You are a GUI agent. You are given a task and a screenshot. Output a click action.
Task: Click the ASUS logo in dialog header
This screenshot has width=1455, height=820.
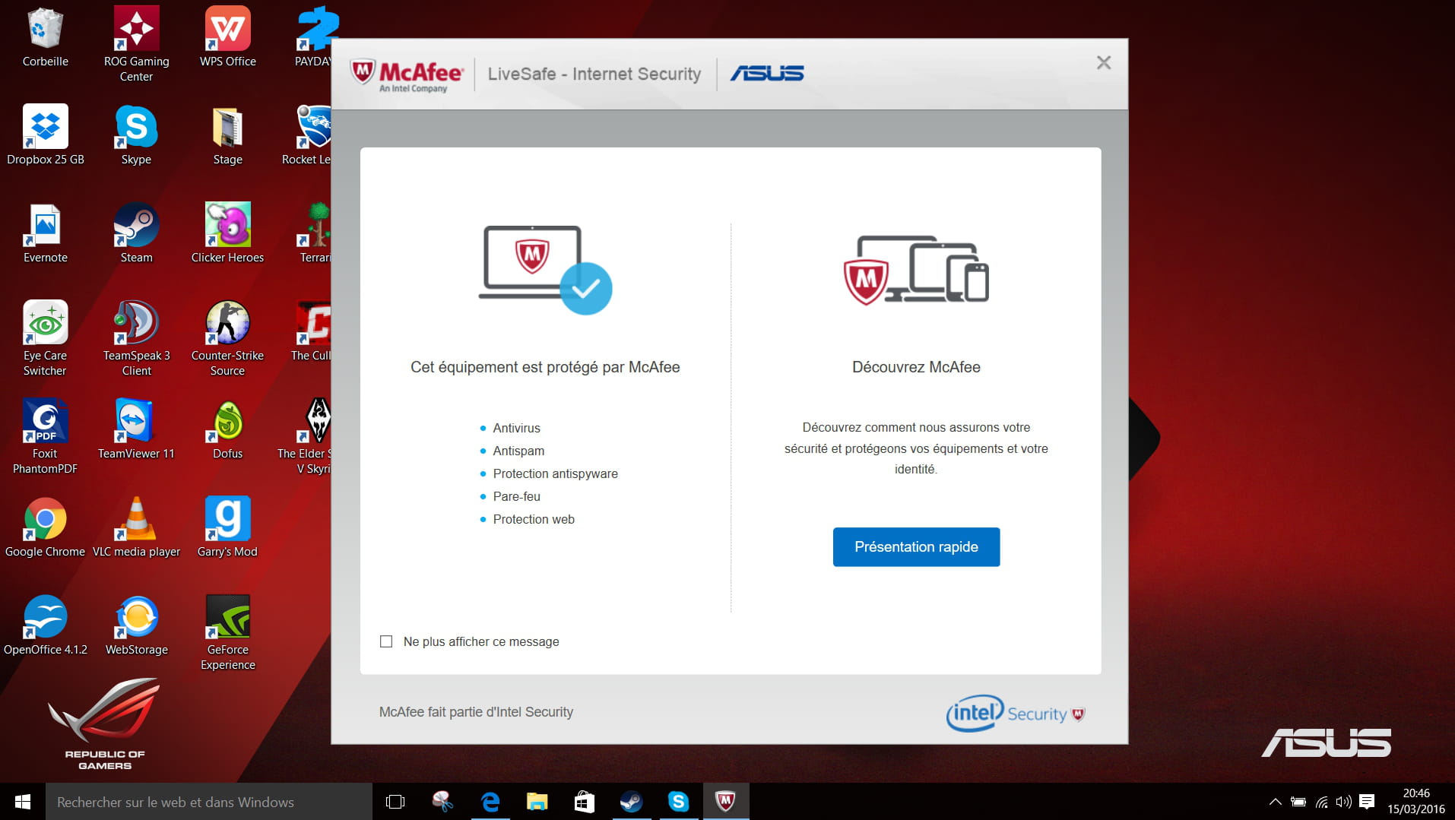click(767, 74)
